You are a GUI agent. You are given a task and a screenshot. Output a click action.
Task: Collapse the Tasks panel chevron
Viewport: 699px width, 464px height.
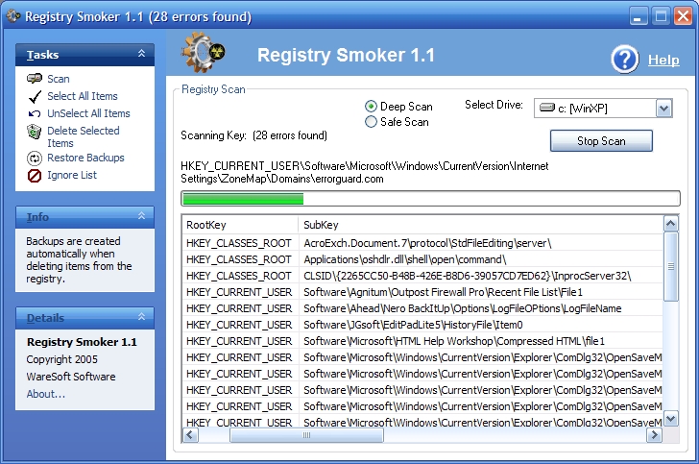(x=142, y=54)
